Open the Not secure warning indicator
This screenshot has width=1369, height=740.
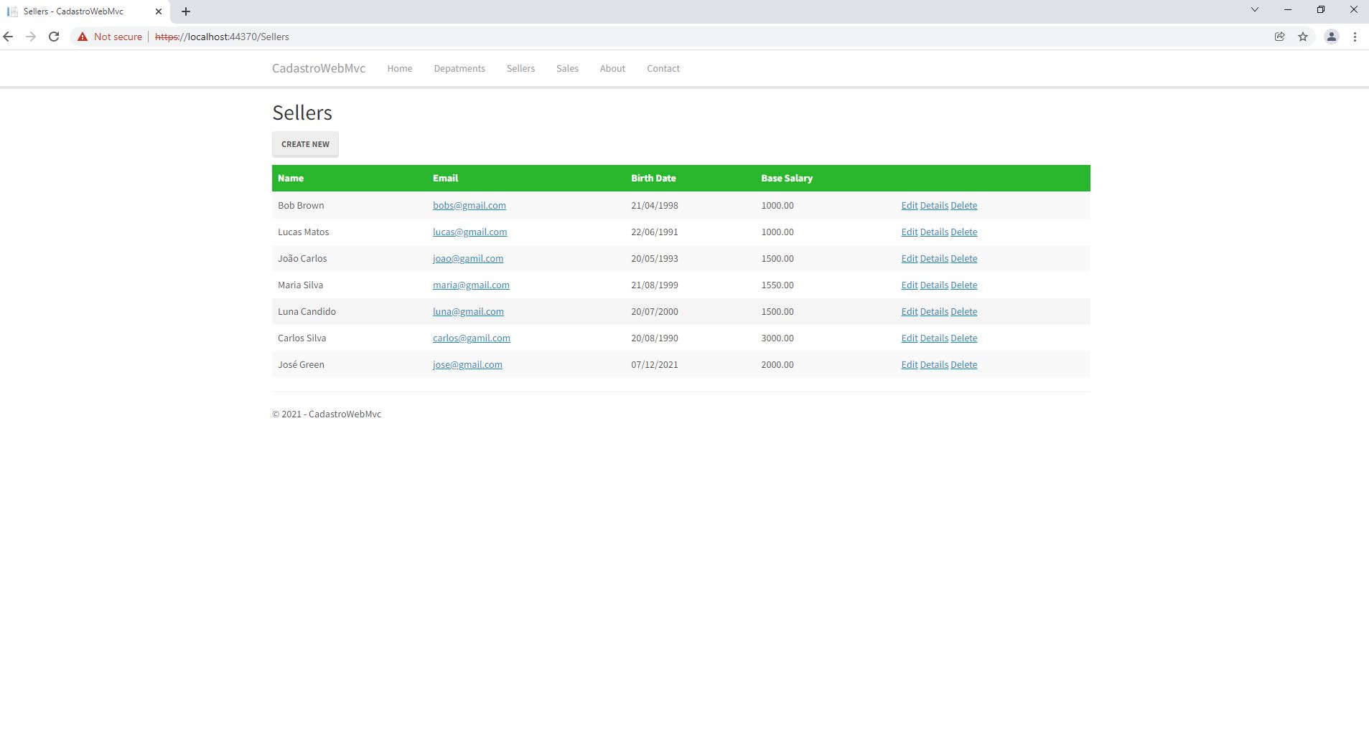(x=109, y=37)
